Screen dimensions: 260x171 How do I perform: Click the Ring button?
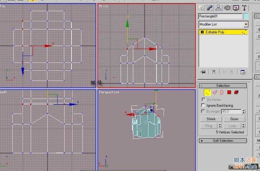pos(209,126)
